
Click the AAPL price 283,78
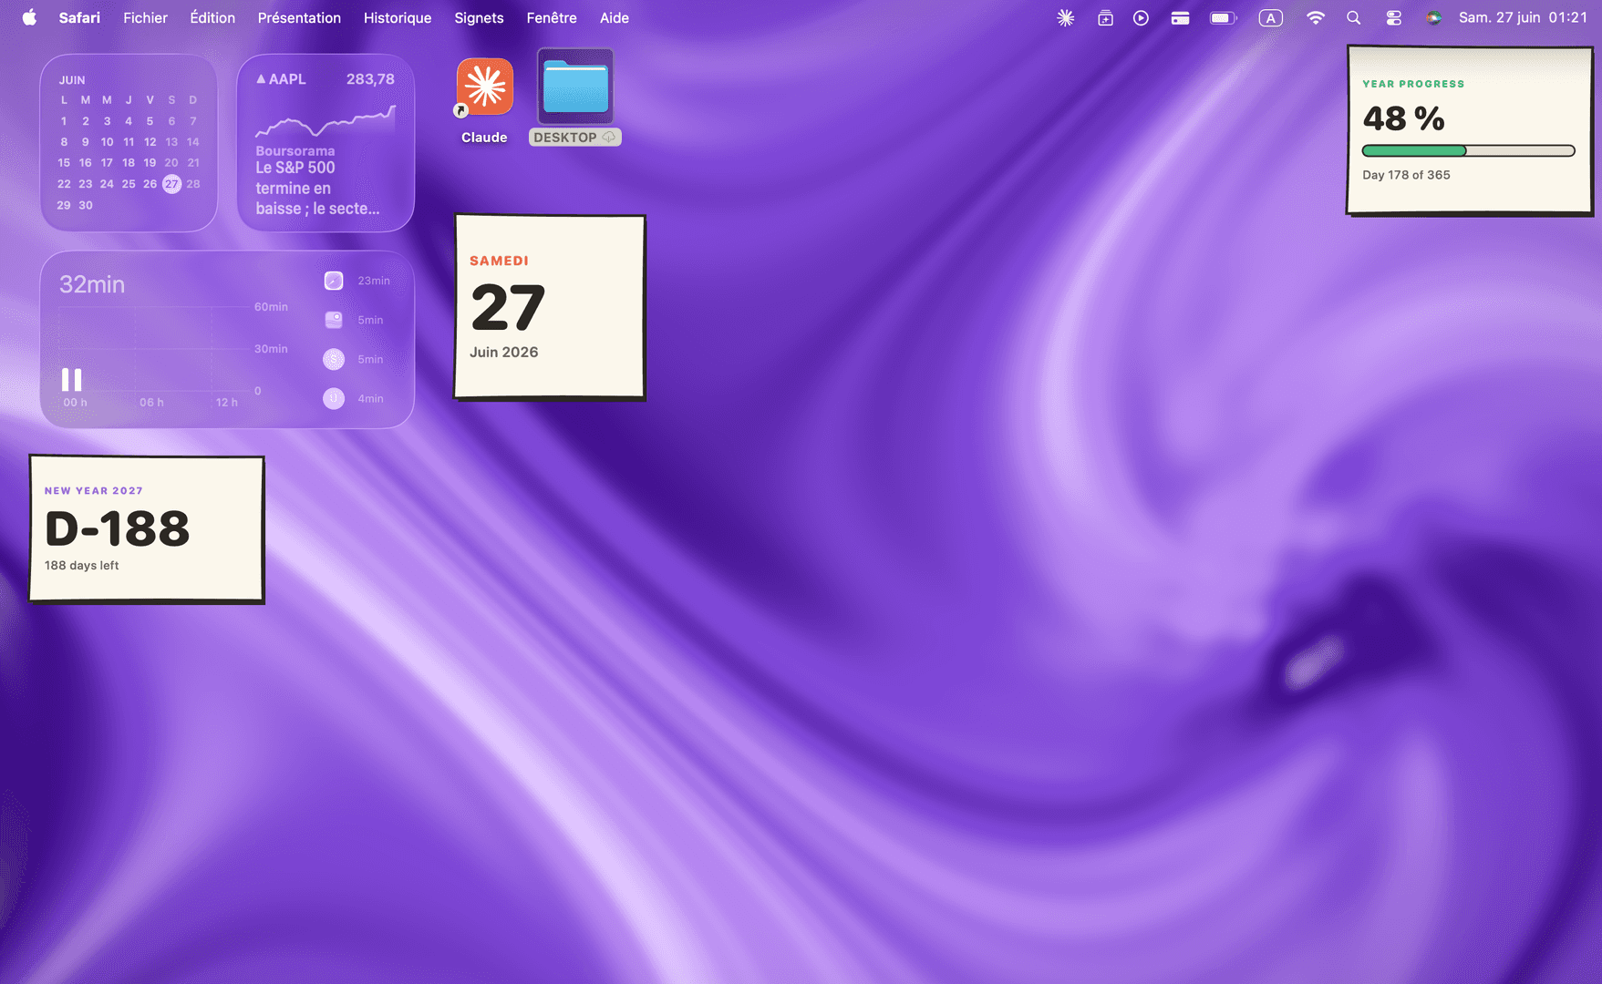[x=370, y=79]
